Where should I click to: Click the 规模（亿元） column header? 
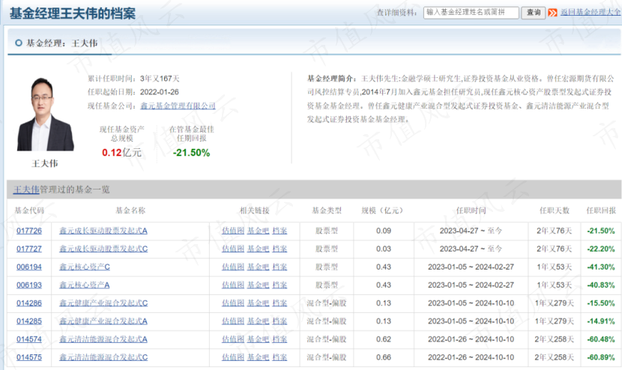(x=382, y=210)
